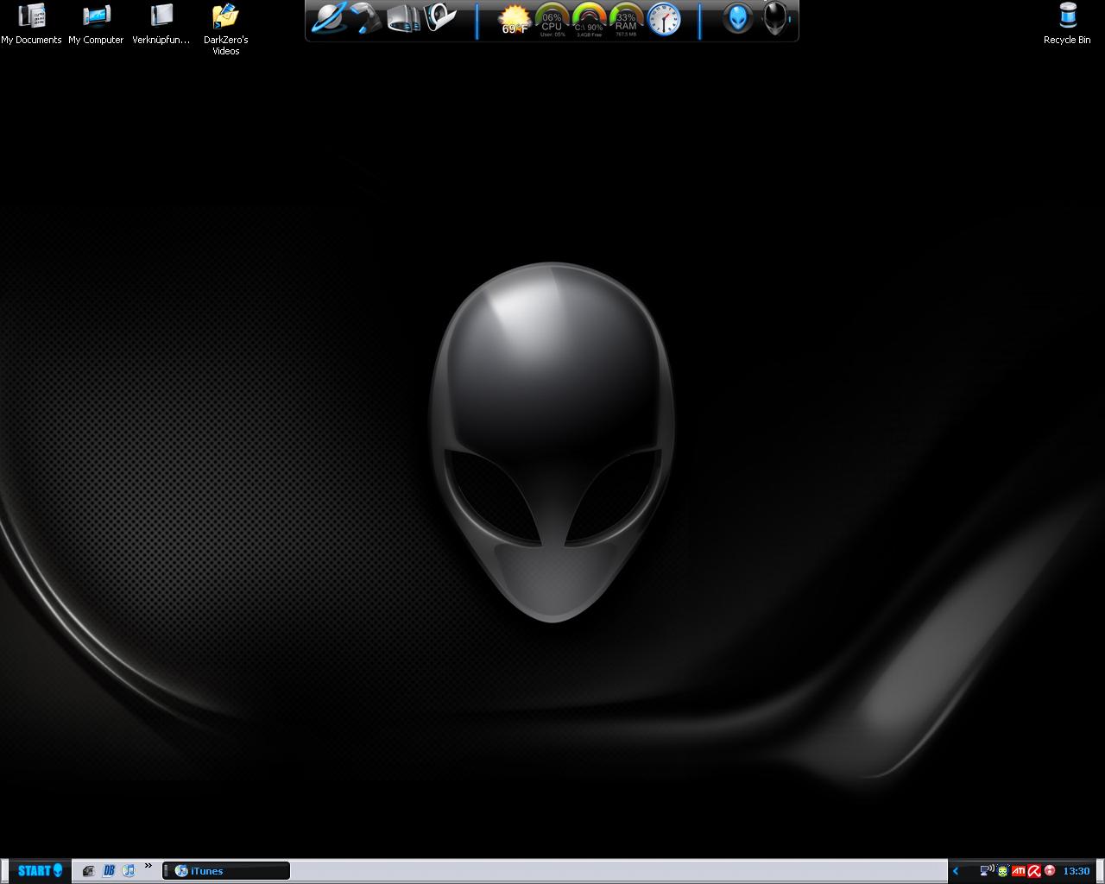
Task: Launch the planet browser icon in dock
Action: pyautogui.click(x=328, y=18)
